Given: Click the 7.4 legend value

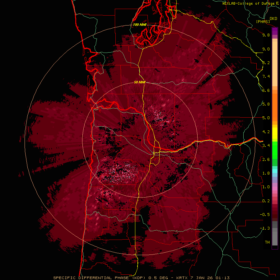Looking at the screenshot, I should (266, 77).
